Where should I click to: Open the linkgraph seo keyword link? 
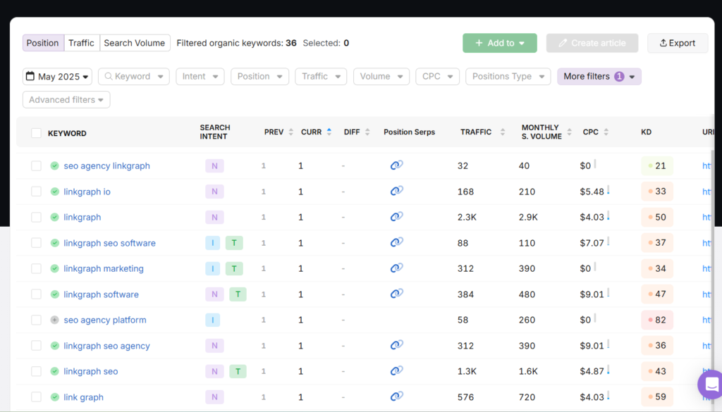pyautogui.click(x=91, y=371)
